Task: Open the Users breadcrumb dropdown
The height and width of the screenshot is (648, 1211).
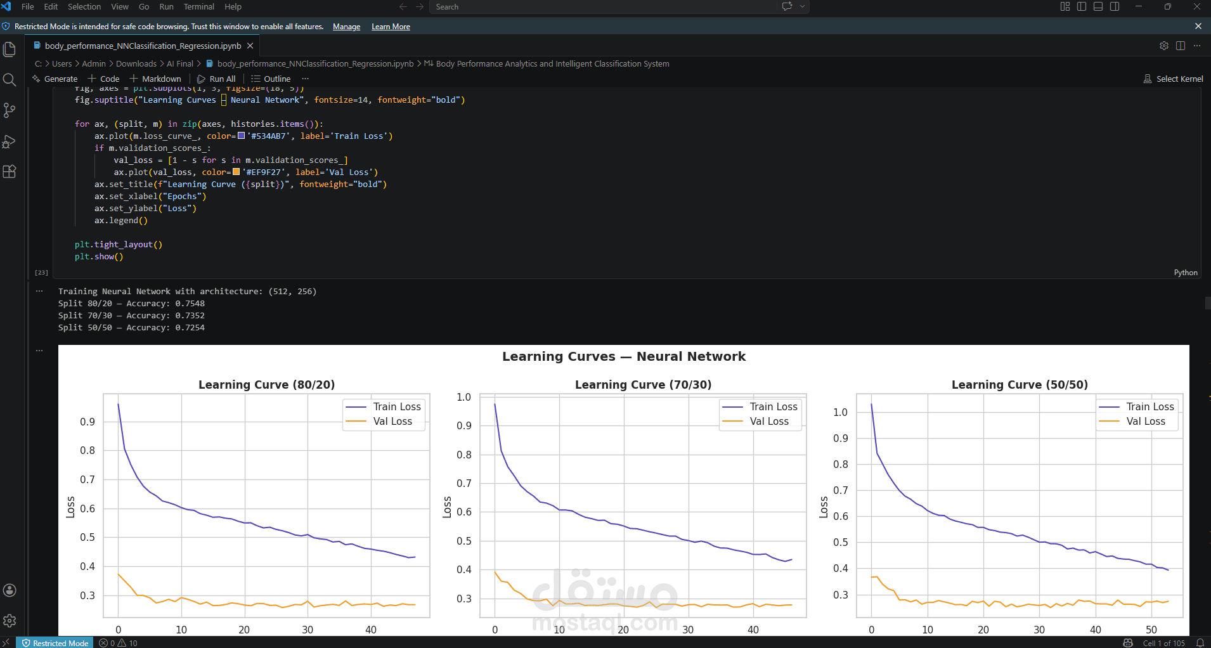Action: pos(62,63)
